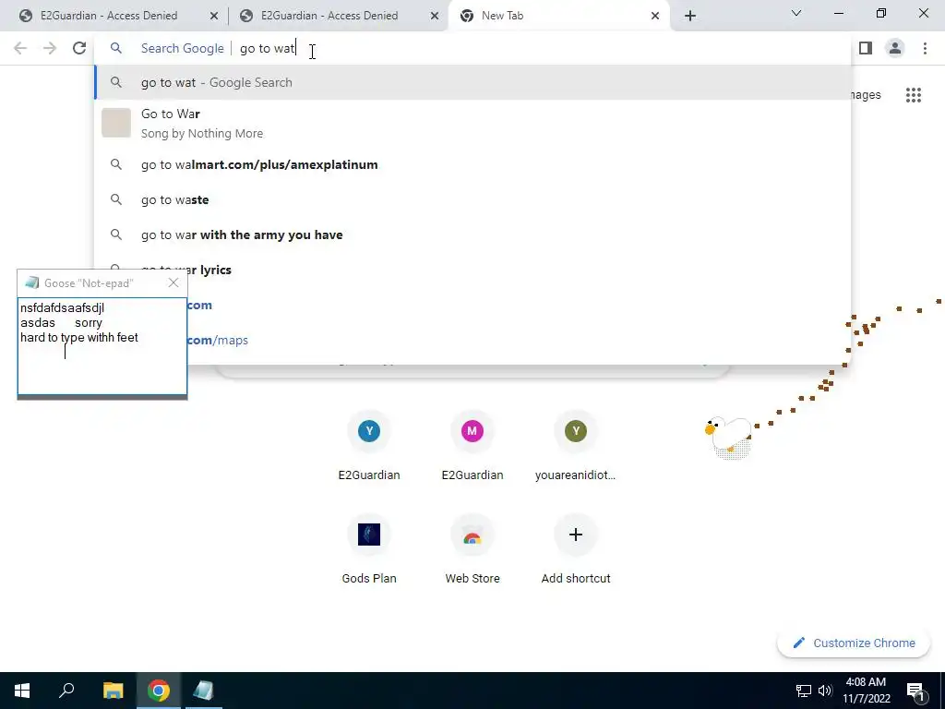Image resolution: width=945 pixels, height=709 pixels.
Task: Click Add shortcut plus button
Action: point(576,535)
